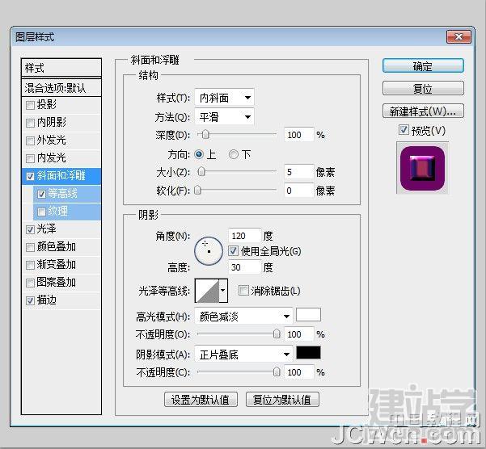Uncheck the 等高线 checkbox
This screenshot has width=486, height=449.
(41, 194)
